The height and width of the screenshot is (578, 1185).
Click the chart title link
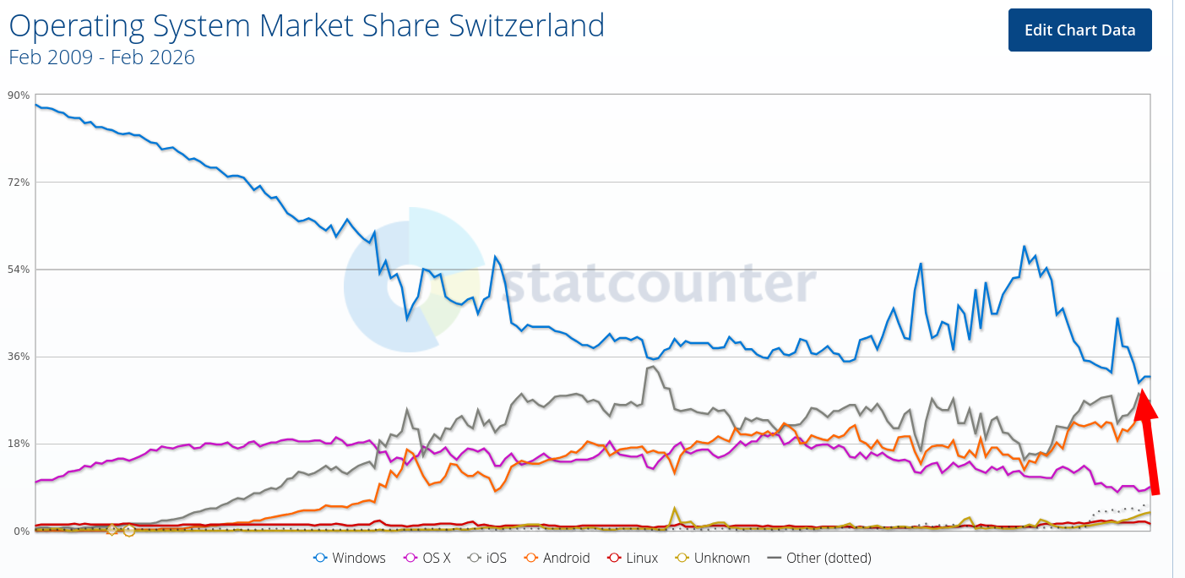tap(307, 25)
